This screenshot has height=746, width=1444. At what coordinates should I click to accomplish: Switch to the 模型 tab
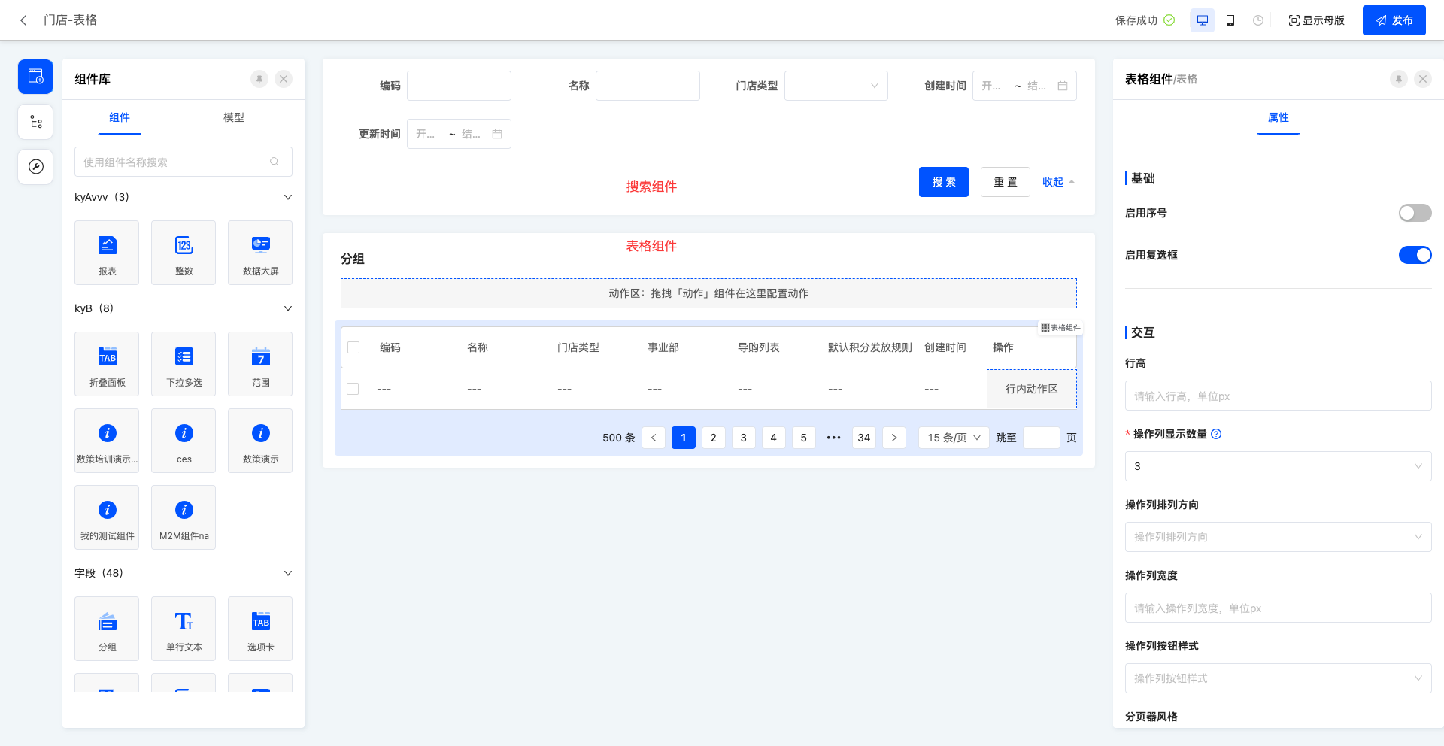coord(234,118)
